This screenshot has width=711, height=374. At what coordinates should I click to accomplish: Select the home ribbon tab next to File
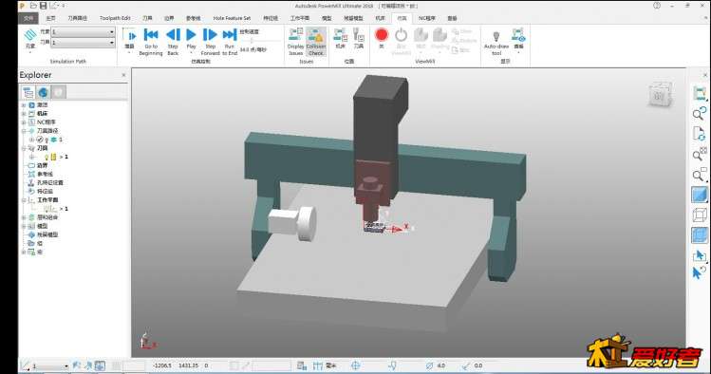pyautogui.click(x=50, y=18)
